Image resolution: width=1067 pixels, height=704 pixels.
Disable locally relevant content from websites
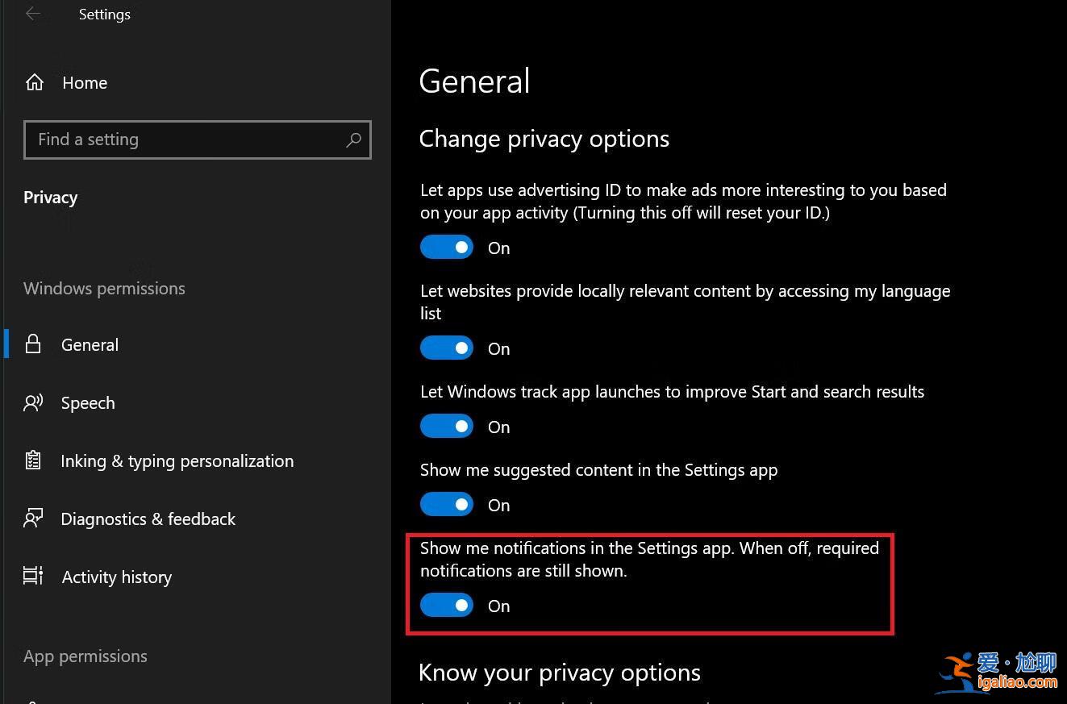tap(447, 348)
